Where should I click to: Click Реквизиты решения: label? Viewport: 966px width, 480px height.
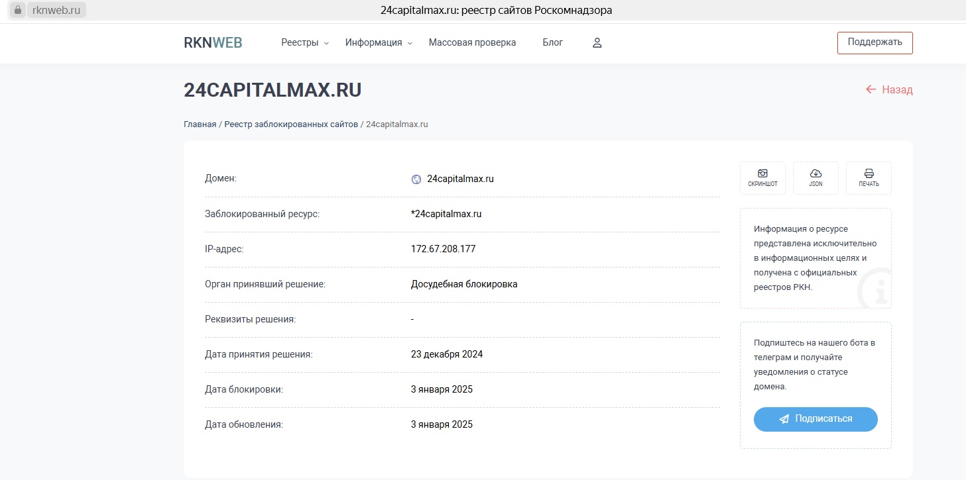[250, 319]
